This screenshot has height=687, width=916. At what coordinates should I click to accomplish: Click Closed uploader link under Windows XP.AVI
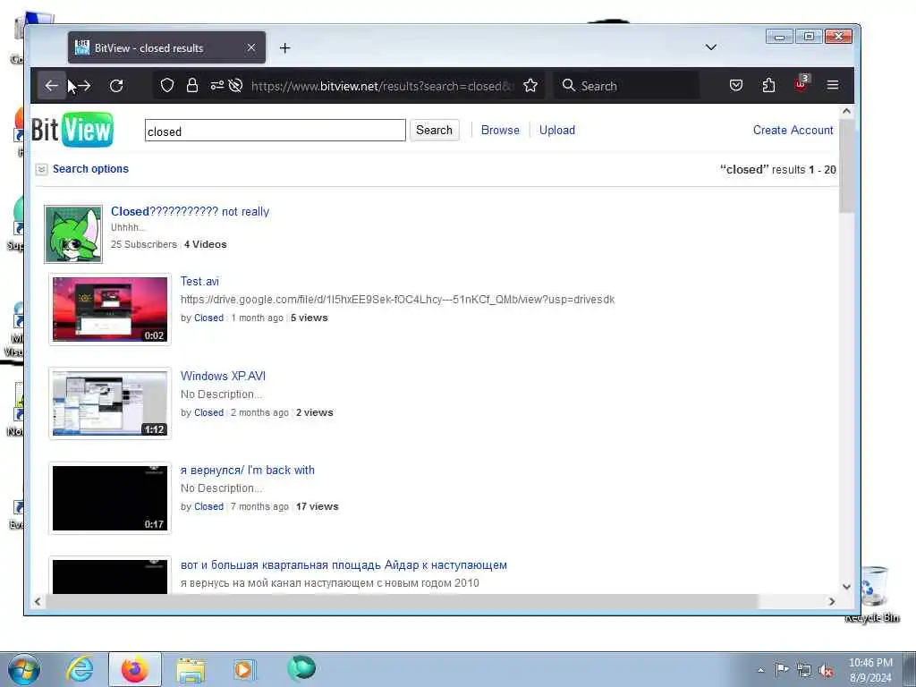(208, 412)
